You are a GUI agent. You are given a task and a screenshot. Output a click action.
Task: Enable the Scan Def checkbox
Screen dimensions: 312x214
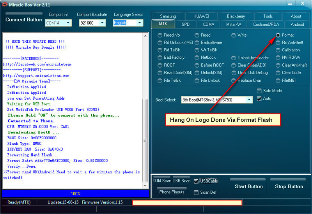[x=196, y=192]
